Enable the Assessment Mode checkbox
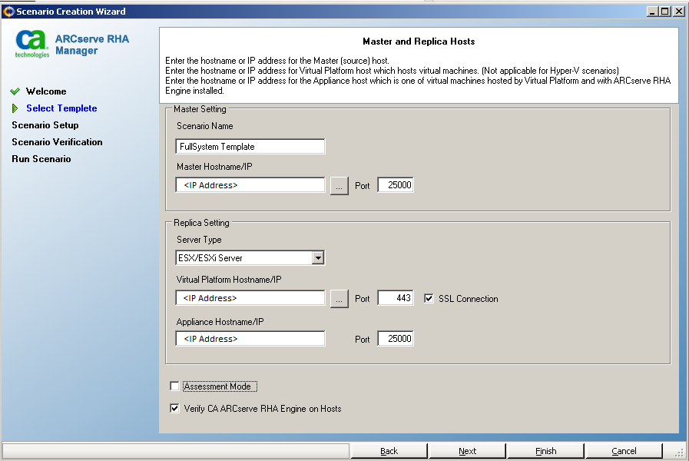 (174, 386)
